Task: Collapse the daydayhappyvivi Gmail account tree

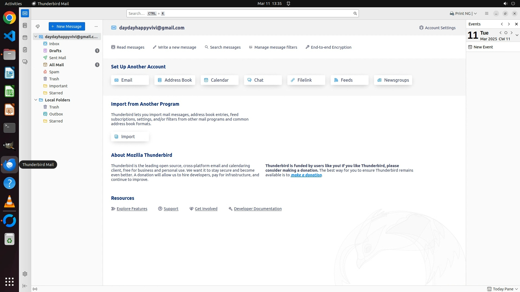Action: [36, 36]
